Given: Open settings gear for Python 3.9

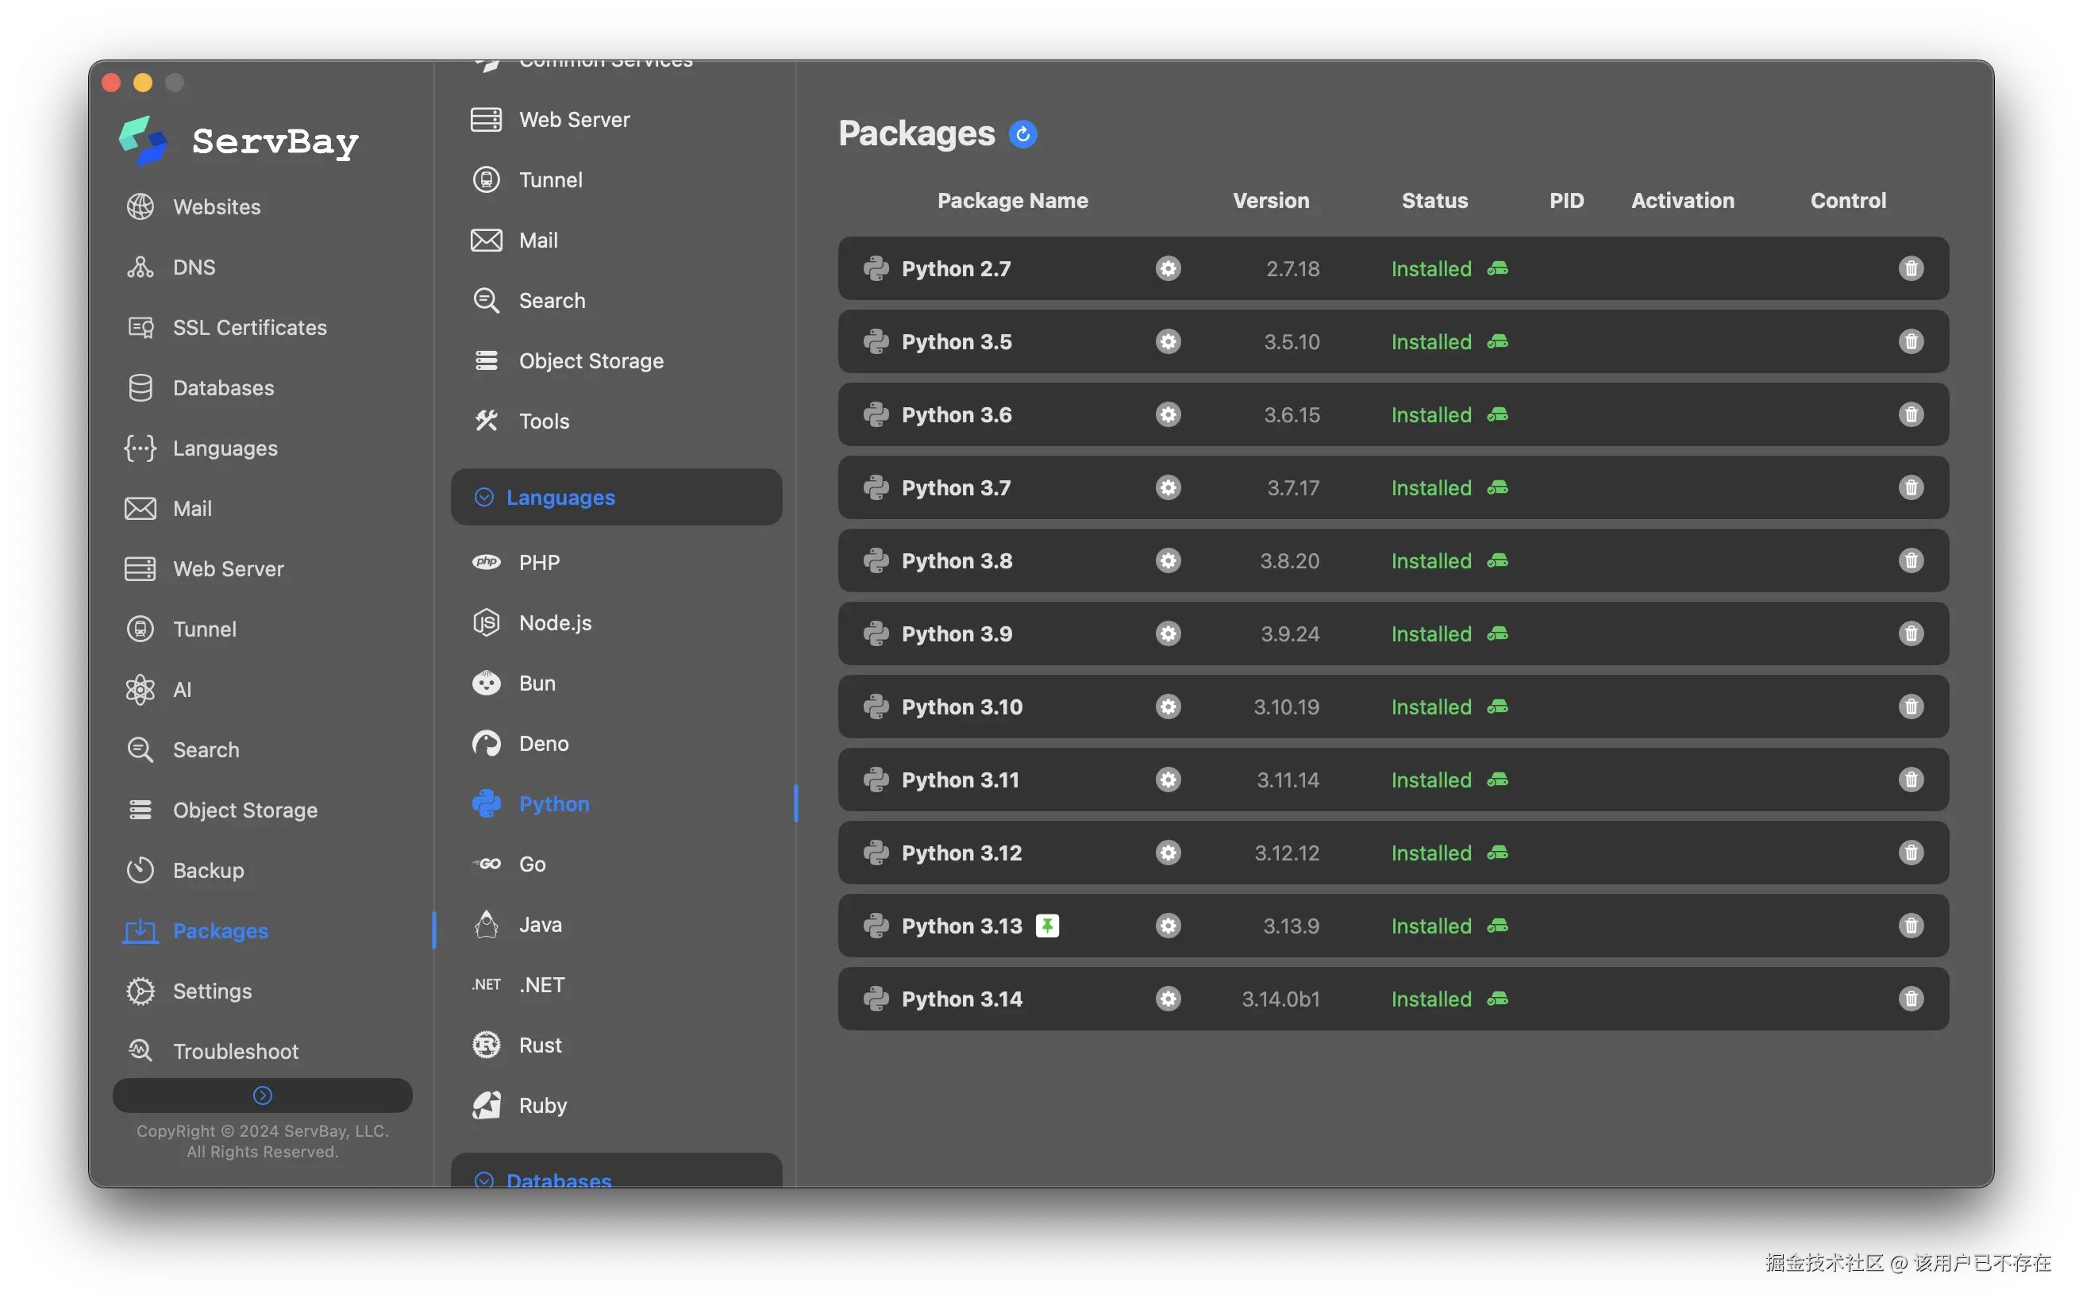Looking at the screenshot, I should pos(1168,633).
